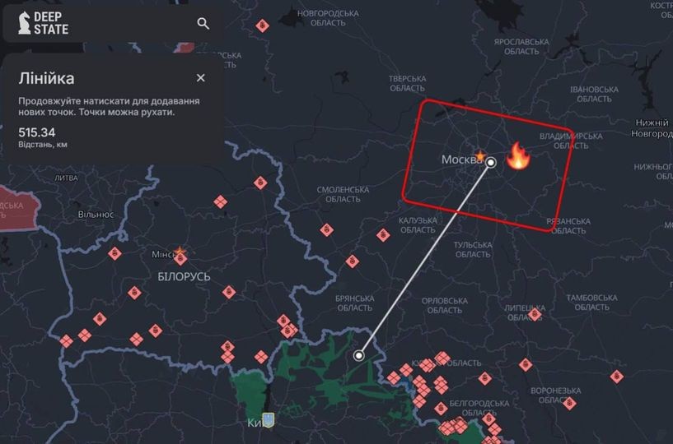Viewport: 673px width, 444px height.
Task: Click the Вільнюс city label
Action: point(96,215)
